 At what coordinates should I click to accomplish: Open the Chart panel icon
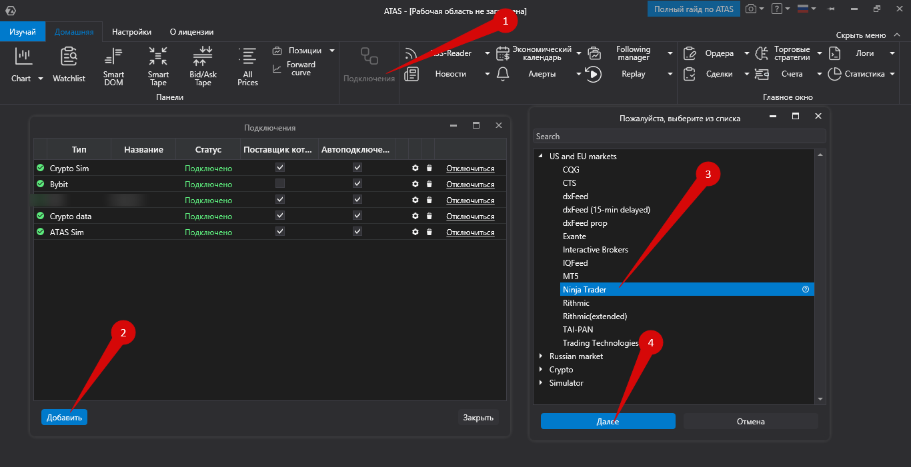point(24,57)
